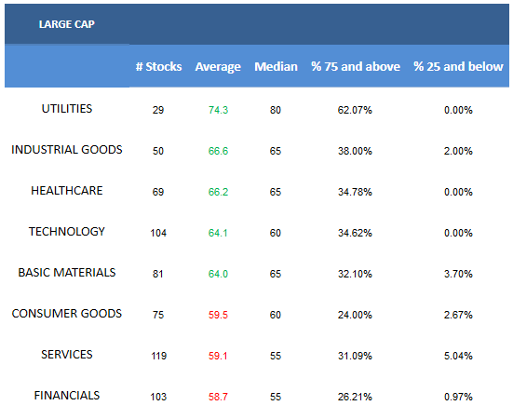The height and width of the screenshot is (419, 513).
Task: Click the % 75 and above header
Action: 356,67
